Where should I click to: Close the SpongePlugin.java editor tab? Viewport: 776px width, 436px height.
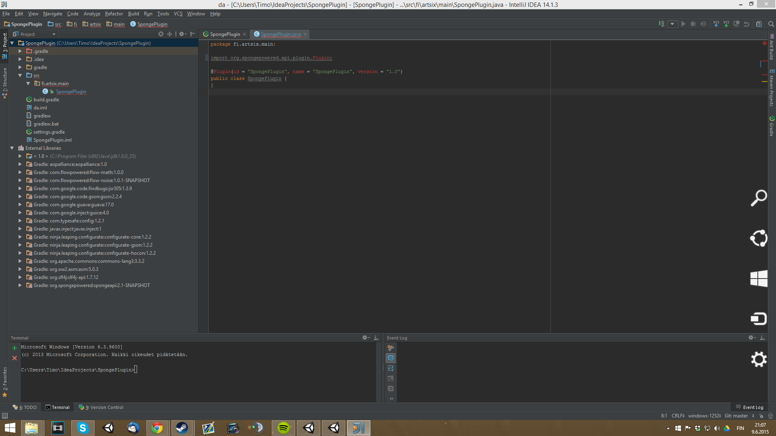pos(305,34)
